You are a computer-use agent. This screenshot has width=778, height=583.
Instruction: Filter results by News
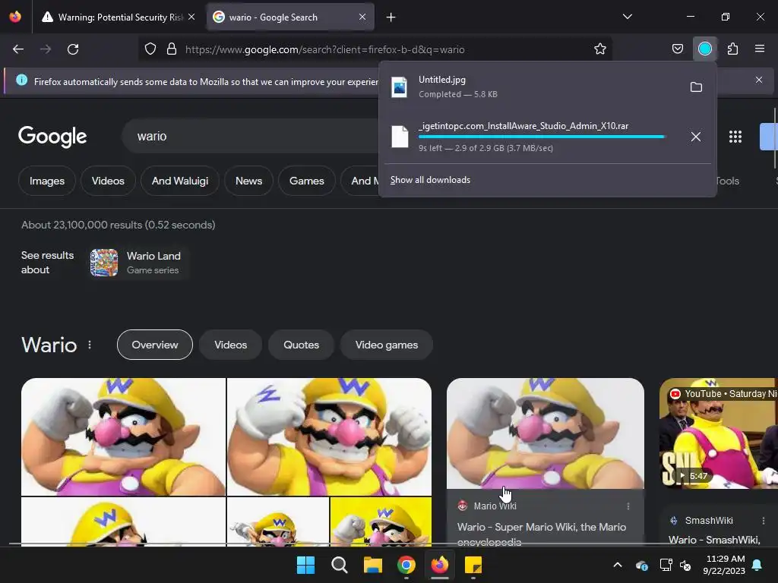click(248, 181)
